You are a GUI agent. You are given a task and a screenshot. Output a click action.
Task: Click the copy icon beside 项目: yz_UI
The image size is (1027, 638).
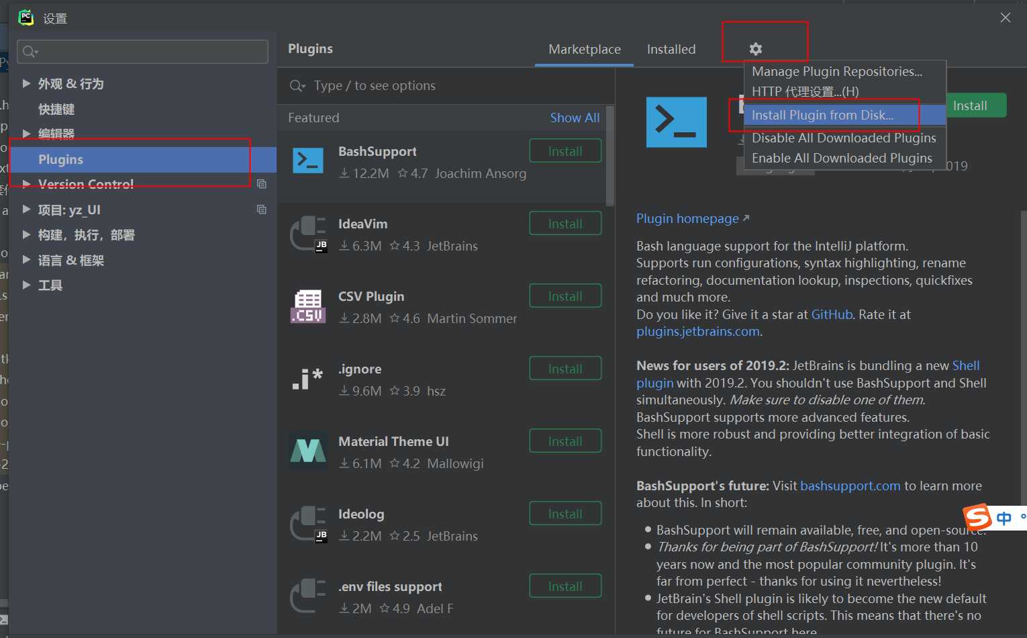262,210
